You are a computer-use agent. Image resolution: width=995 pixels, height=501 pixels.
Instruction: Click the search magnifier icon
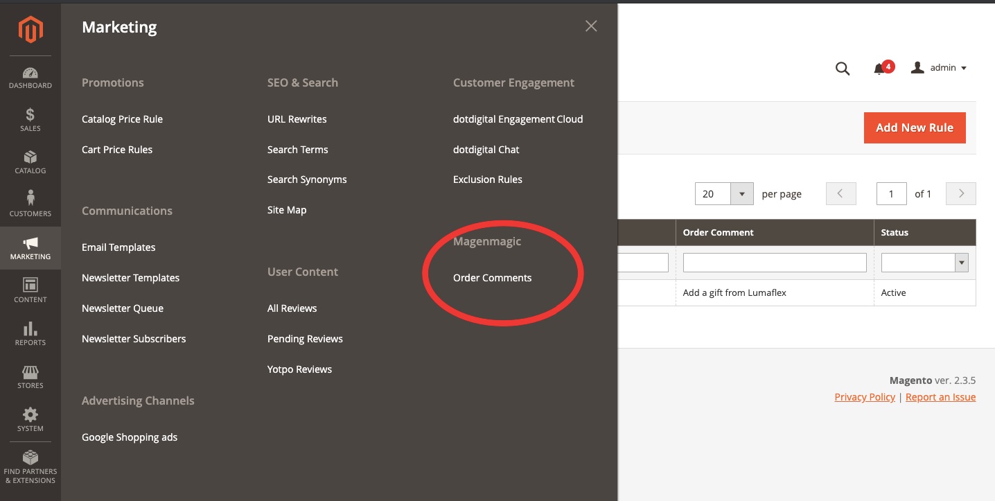pyautogui.click(x=843, y=68)
